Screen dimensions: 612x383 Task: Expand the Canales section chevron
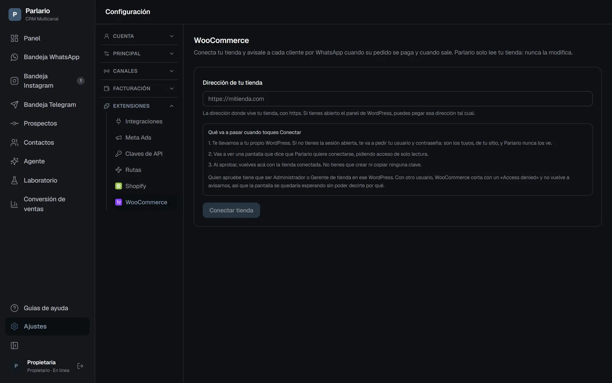[172, 71]
